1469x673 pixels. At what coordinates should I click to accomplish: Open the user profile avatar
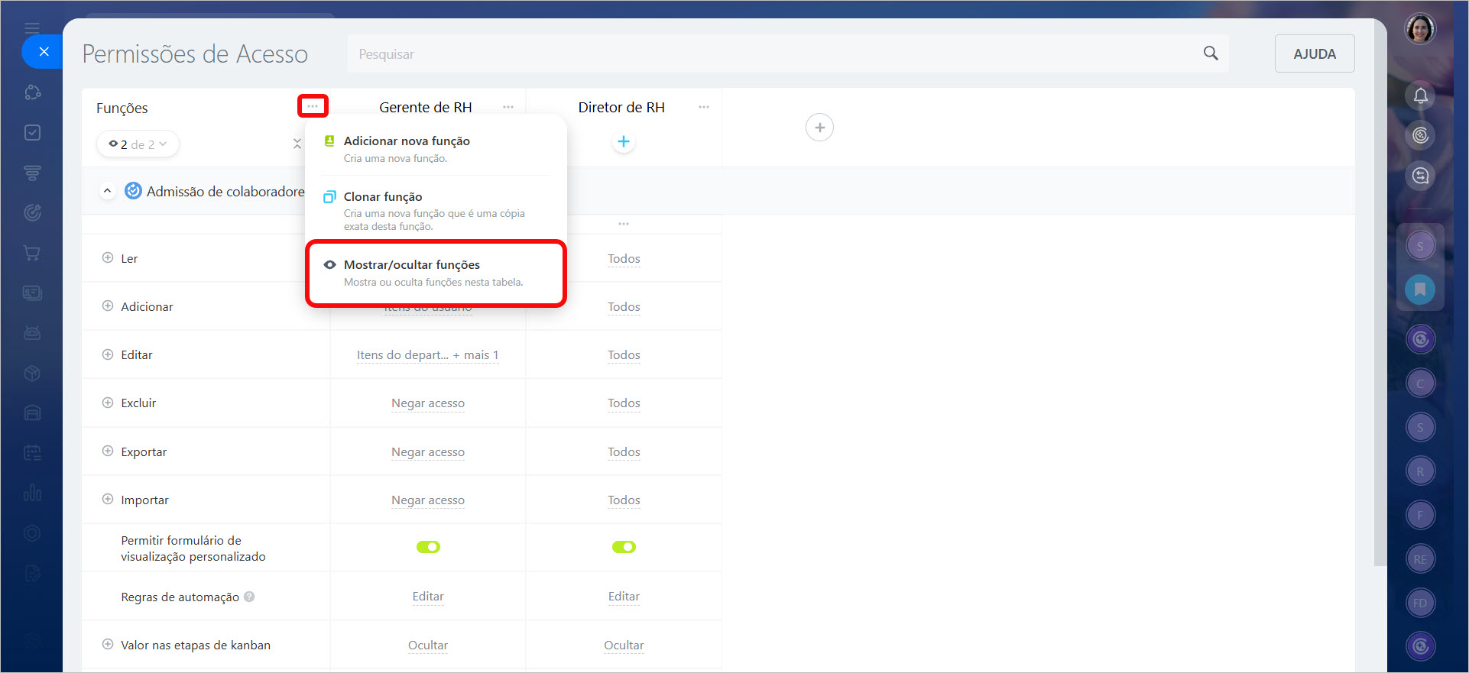point(1420,29)
